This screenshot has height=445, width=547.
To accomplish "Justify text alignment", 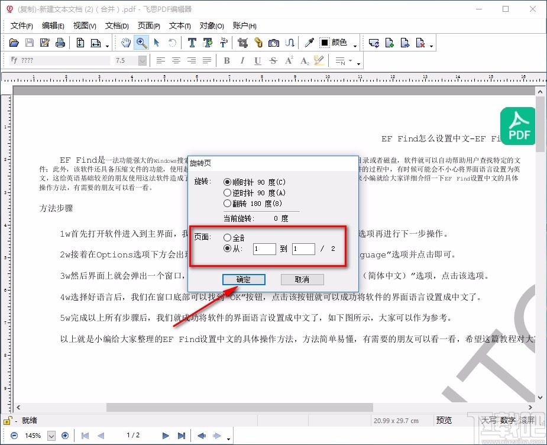I will pos(207,61).
